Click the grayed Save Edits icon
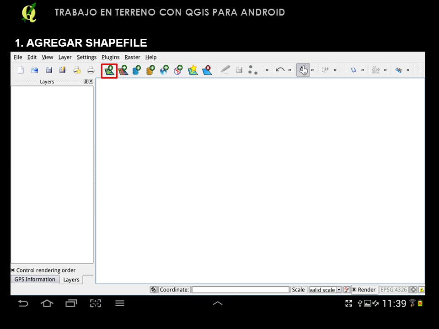The width and height of the screenshot is (439, 329). coord(239,69)
